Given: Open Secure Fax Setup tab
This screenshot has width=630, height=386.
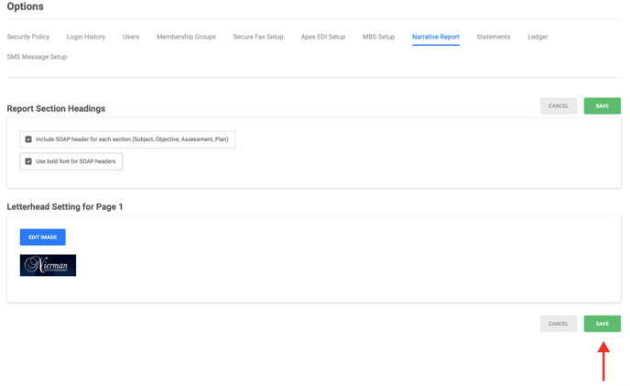Looking at the screenshot, I should point(258,37).
